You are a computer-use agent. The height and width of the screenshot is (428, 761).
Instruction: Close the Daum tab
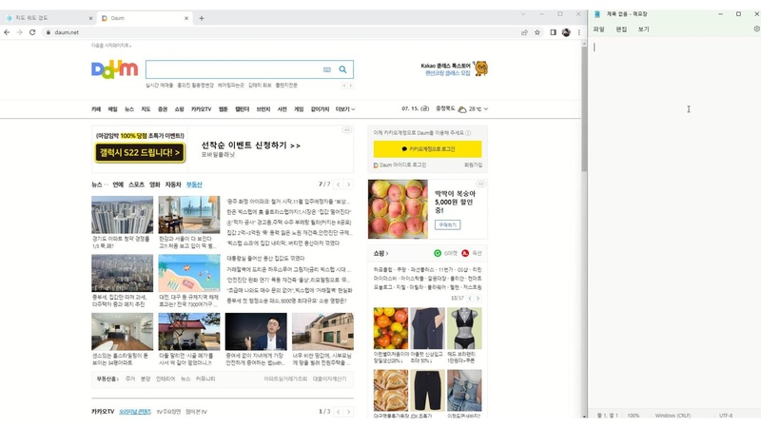pyautogui.click(x=186, y=18)
